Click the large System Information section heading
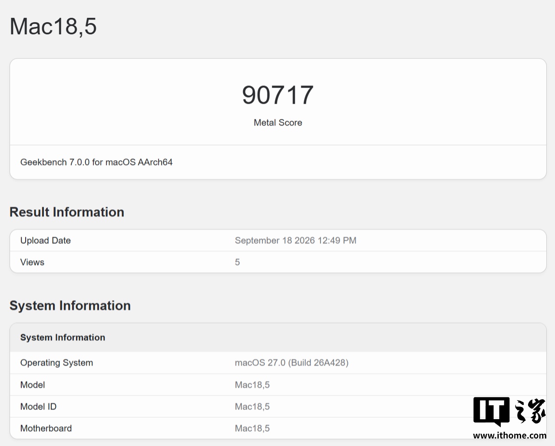This screenshot has height=446, width=555. click(70, 306)
